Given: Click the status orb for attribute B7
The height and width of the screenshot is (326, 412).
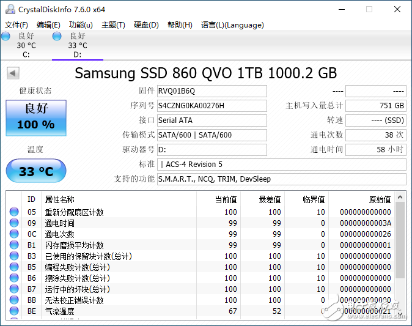Looking at the screenshot, I should tap(14, 289).
